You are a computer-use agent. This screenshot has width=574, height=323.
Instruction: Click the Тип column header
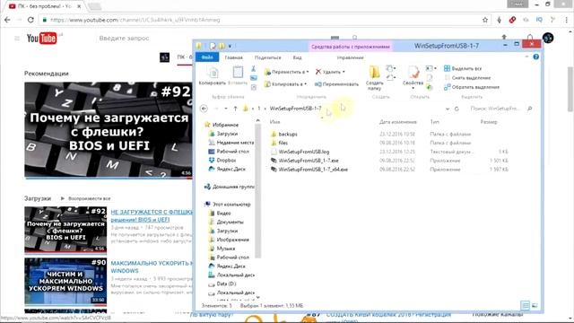click(434, 122)
